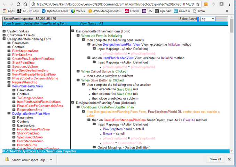236x167 pixels.
Task: Click the orange extension icon in toolbar
Action: pyautogui.click(x=206, y=4)
